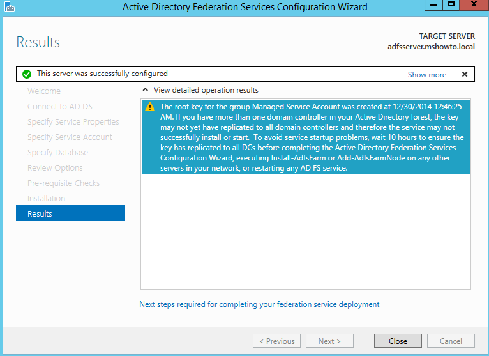489x356 pixels.
Task: Maximize the configuration wizard window
Action: tap(451, 4)
